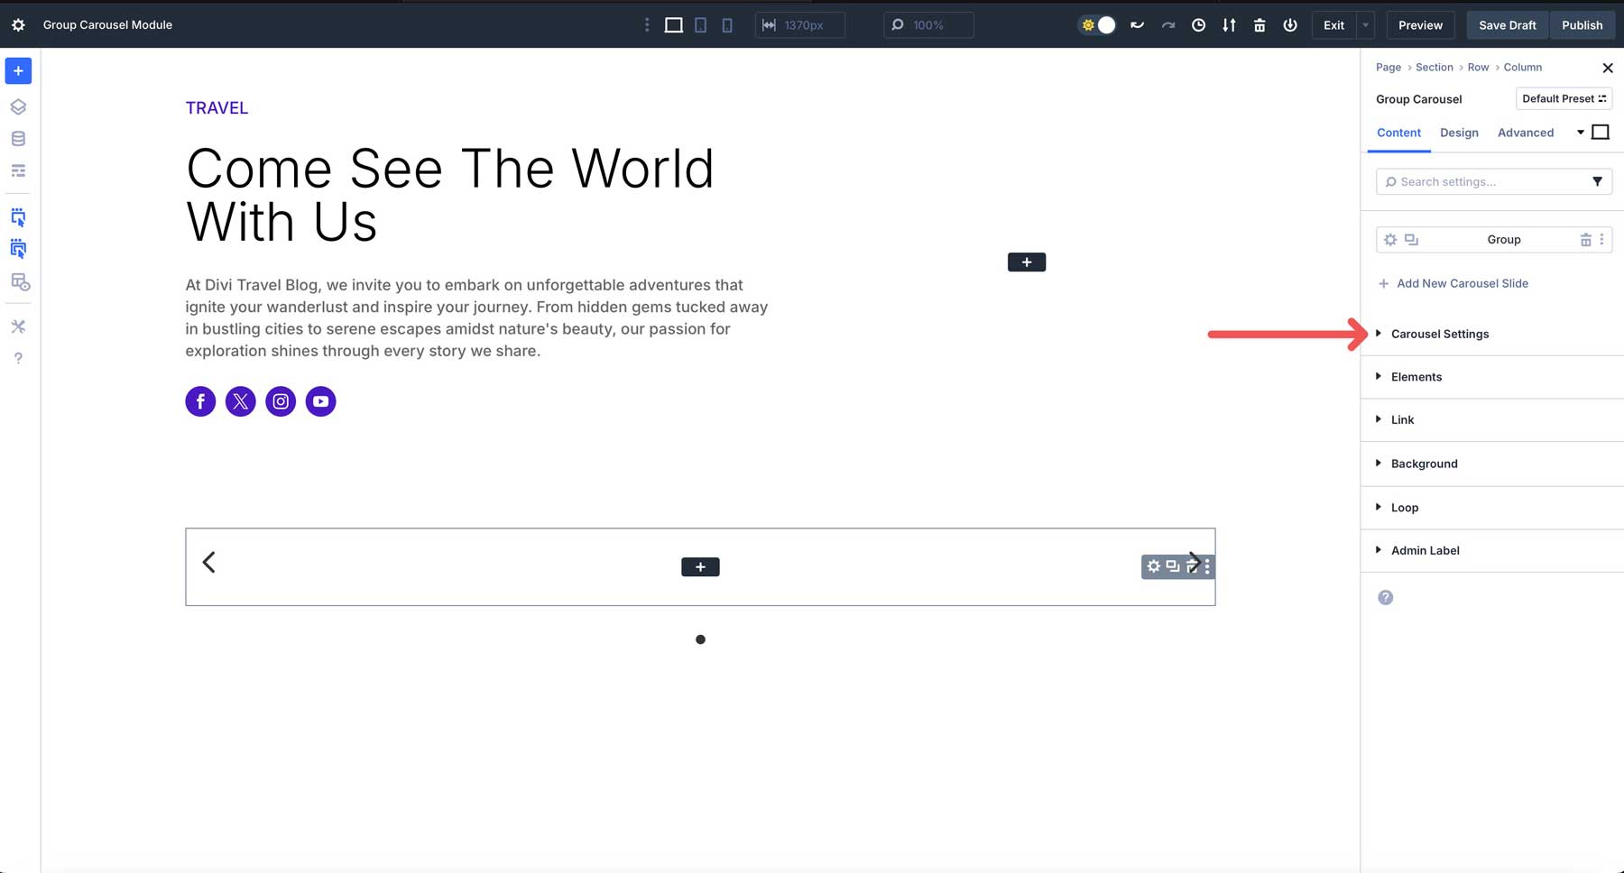Click the Save Draft button
Viewport: 1624px width, 873px height.
click(1507, 24)
